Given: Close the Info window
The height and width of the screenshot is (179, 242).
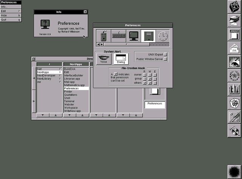Looking at the screenshot, I should tap(85, 12).
